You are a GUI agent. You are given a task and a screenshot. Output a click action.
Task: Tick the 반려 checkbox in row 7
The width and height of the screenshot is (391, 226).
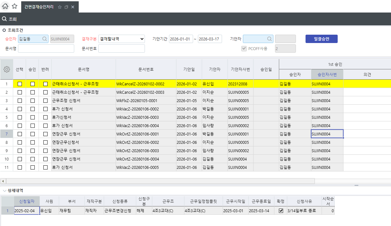(x=45, y=134)
